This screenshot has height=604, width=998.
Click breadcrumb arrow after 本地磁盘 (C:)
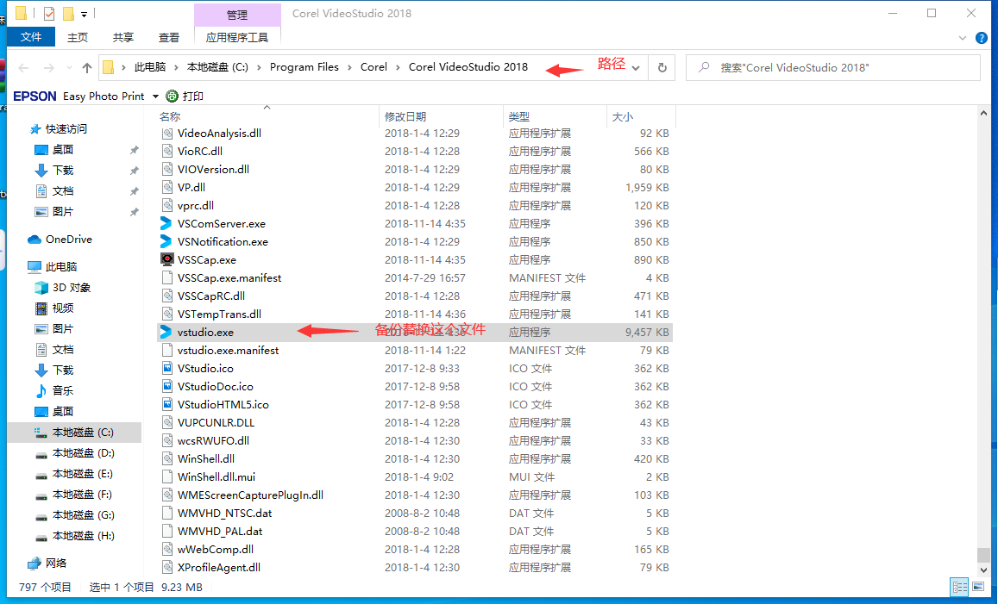pos(259,67)
